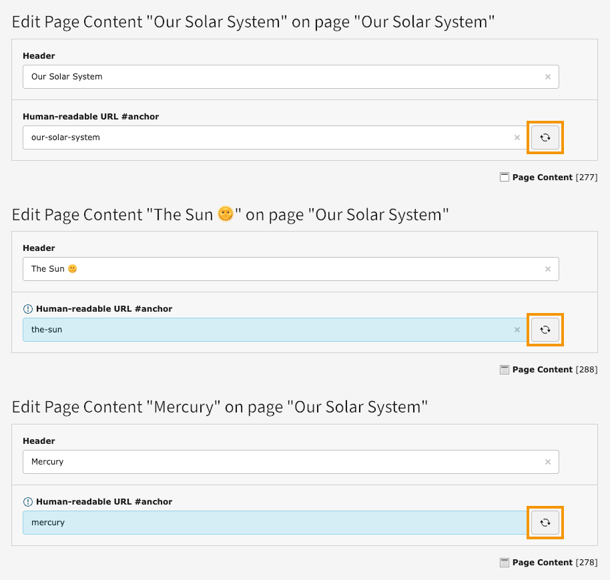This screenshot has height=580, width=610.
Task: Clear the "The Sun" header field
Action: click(547, 269)
